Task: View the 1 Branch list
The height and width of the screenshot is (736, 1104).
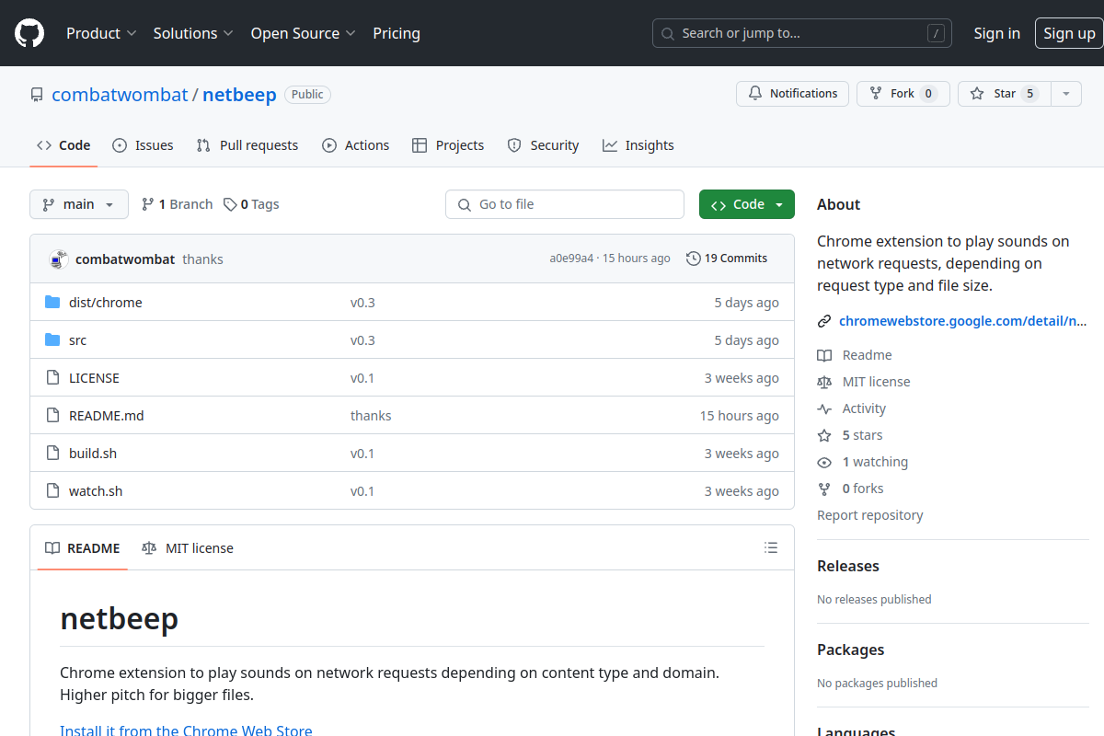Action: (177, 204)
